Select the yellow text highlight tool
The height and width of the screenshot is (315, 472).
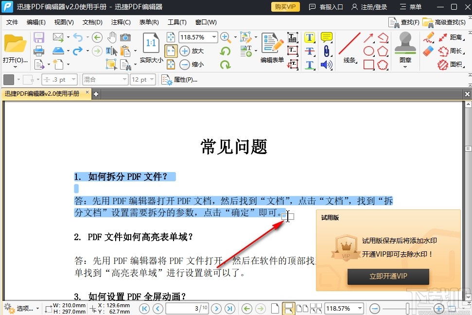point(309,37)
